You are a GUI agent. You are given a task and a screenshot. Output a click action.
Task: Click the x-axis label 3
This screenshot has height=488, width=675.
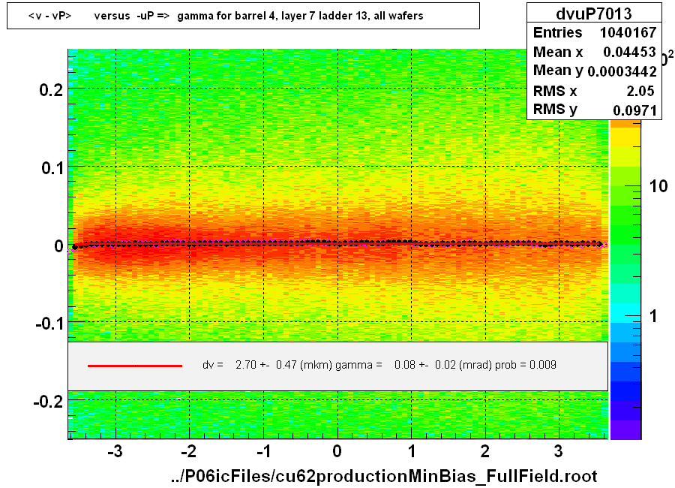click(x=558, y=451)
